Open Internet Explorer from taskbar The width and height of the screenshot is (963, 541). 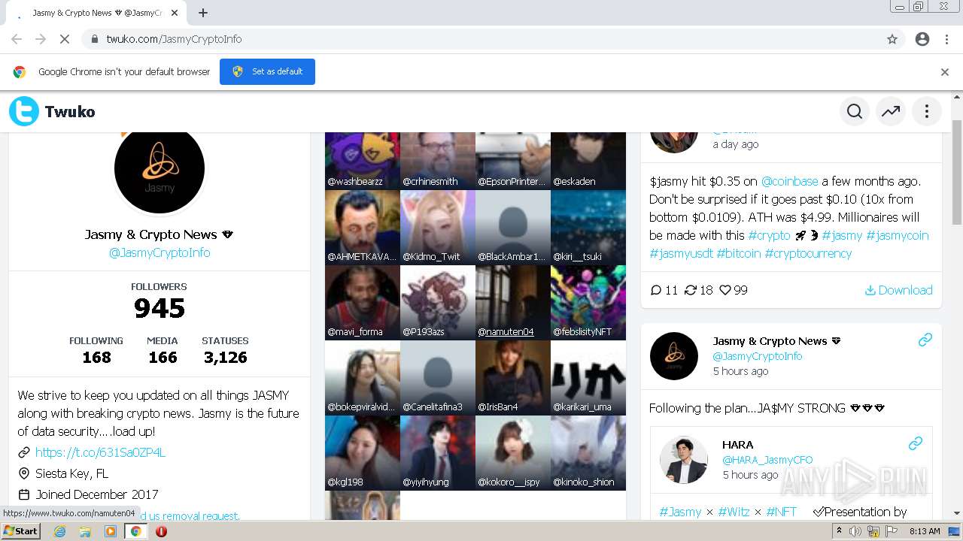pyautogui.click(x=59, y=531)
